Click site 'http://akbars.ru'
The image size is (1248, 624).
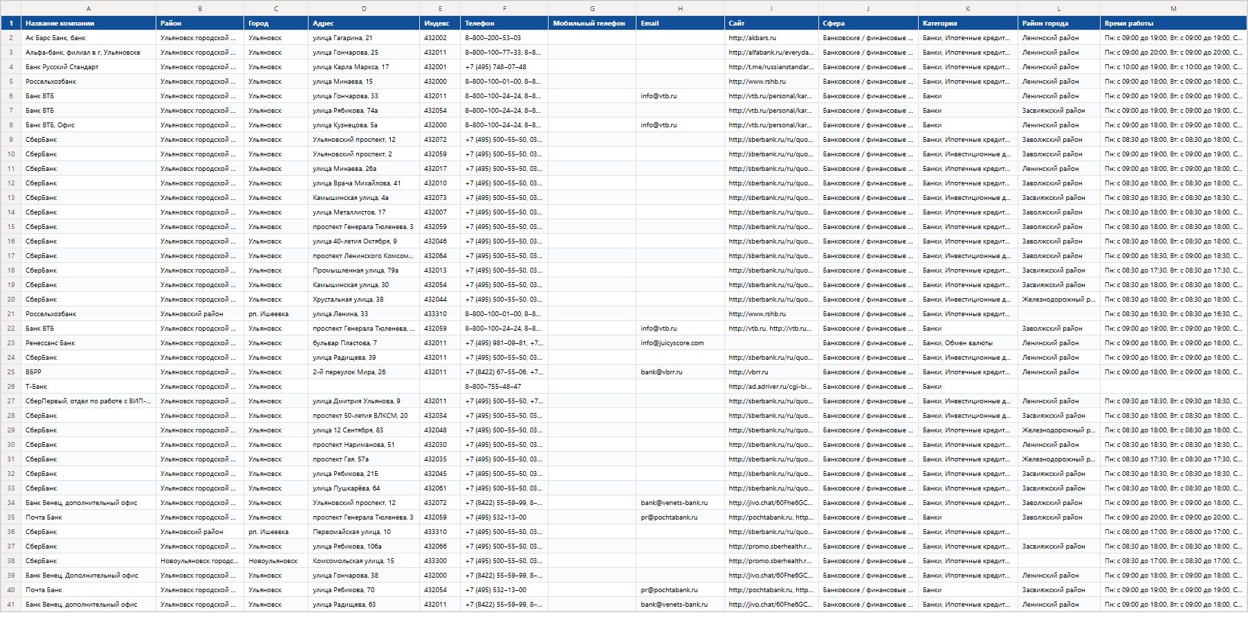771,38
